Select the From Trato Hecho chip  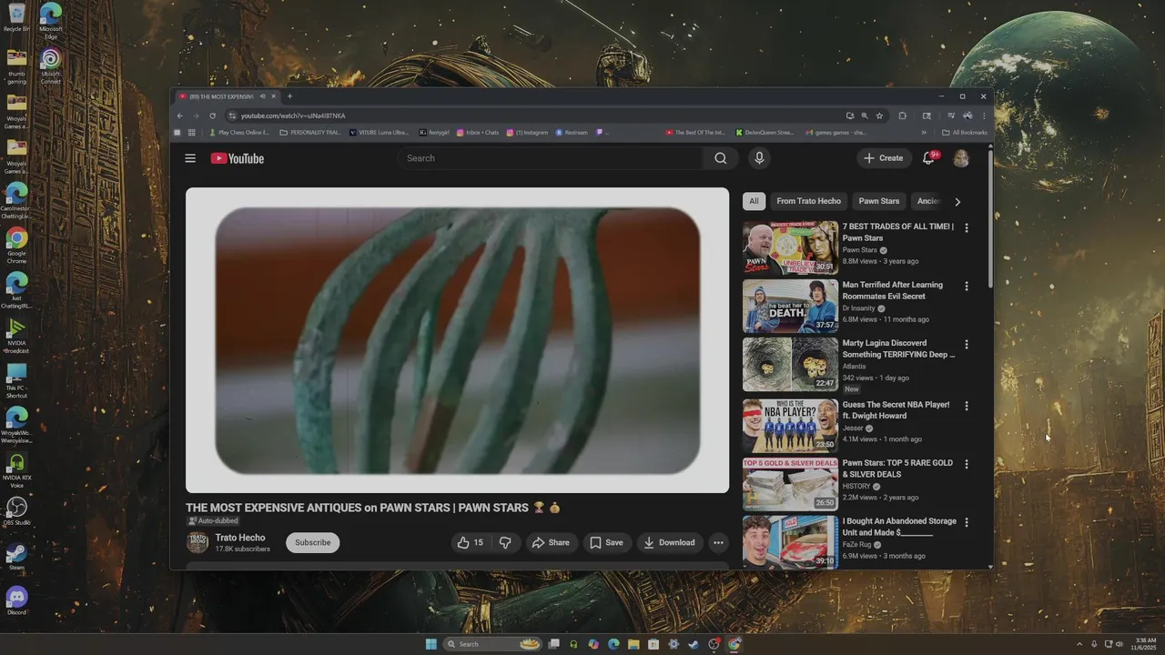[808, 201]
